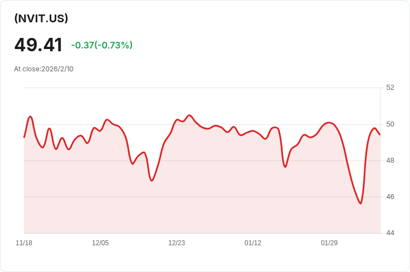Select the 46 price axis label
410x272 pixels.
pos(390,197)
